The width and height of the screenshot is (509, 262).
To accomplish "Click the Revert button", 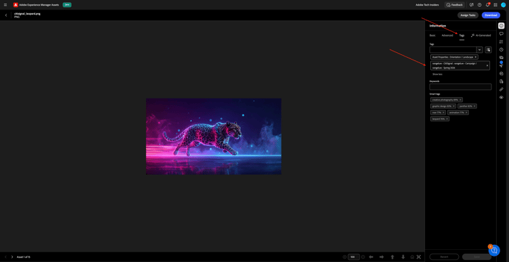I will [x=444, y=257].
